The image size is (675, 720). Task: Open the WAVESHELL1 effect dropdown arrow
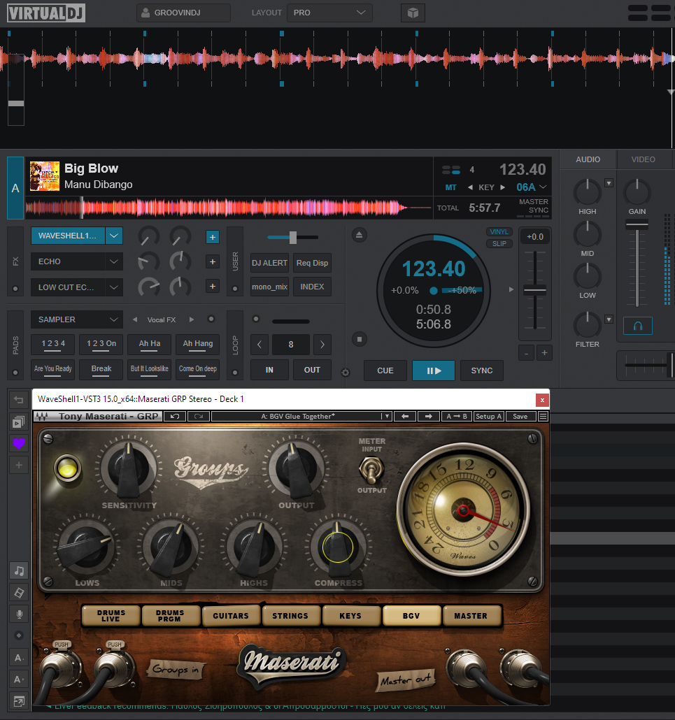pyautogui.click(x=114, y=236)
